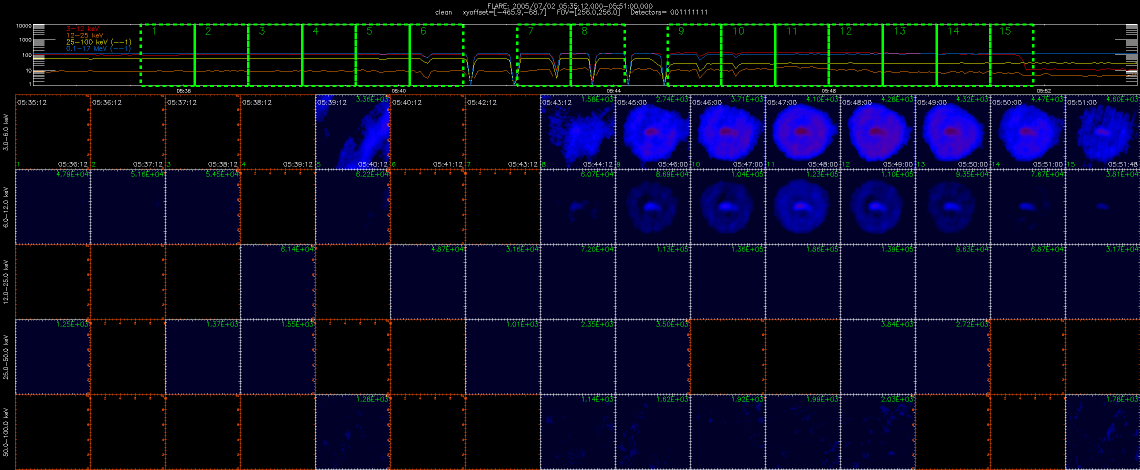
Task: Open the 50-100 keV image with peak 1.28E+03
Action: (353, 432)
